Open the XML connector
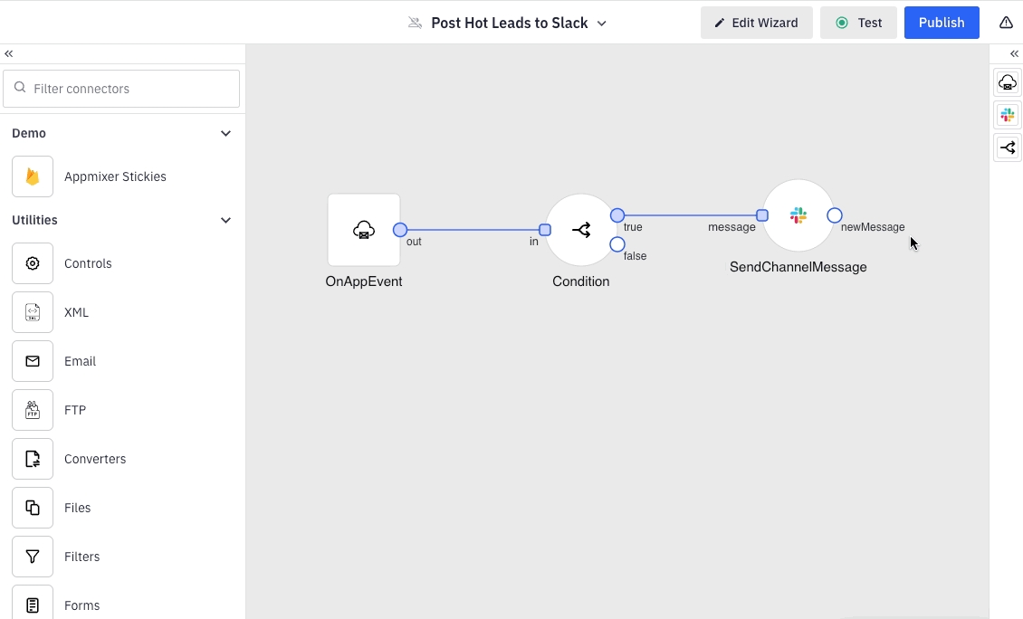The image size is (1023, 619). (33, 312)
